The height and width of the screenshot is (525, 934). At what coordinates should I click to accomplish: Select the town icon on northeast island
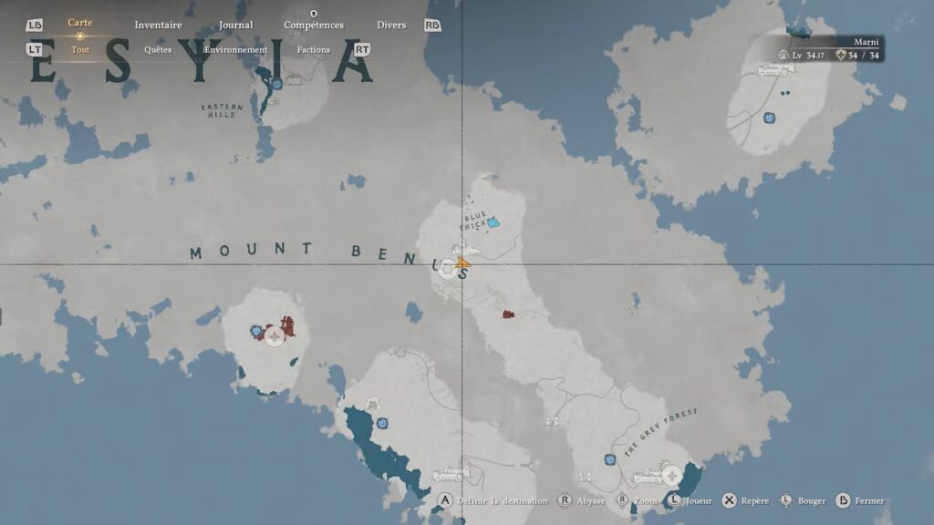click(x=776, y=70)
